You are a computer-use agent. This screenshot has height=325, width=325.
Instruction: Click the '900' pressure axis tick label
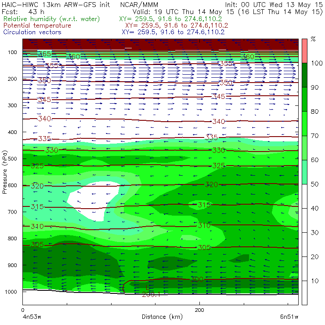[12, 265]
